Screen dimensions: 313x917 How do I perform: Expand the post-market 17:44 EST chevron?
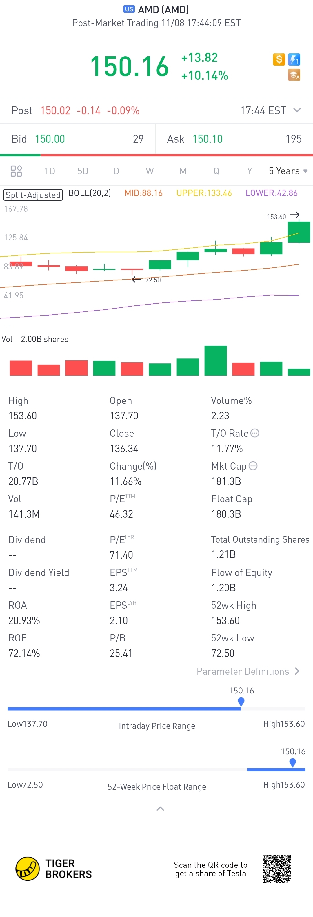[x=297, y=110]
